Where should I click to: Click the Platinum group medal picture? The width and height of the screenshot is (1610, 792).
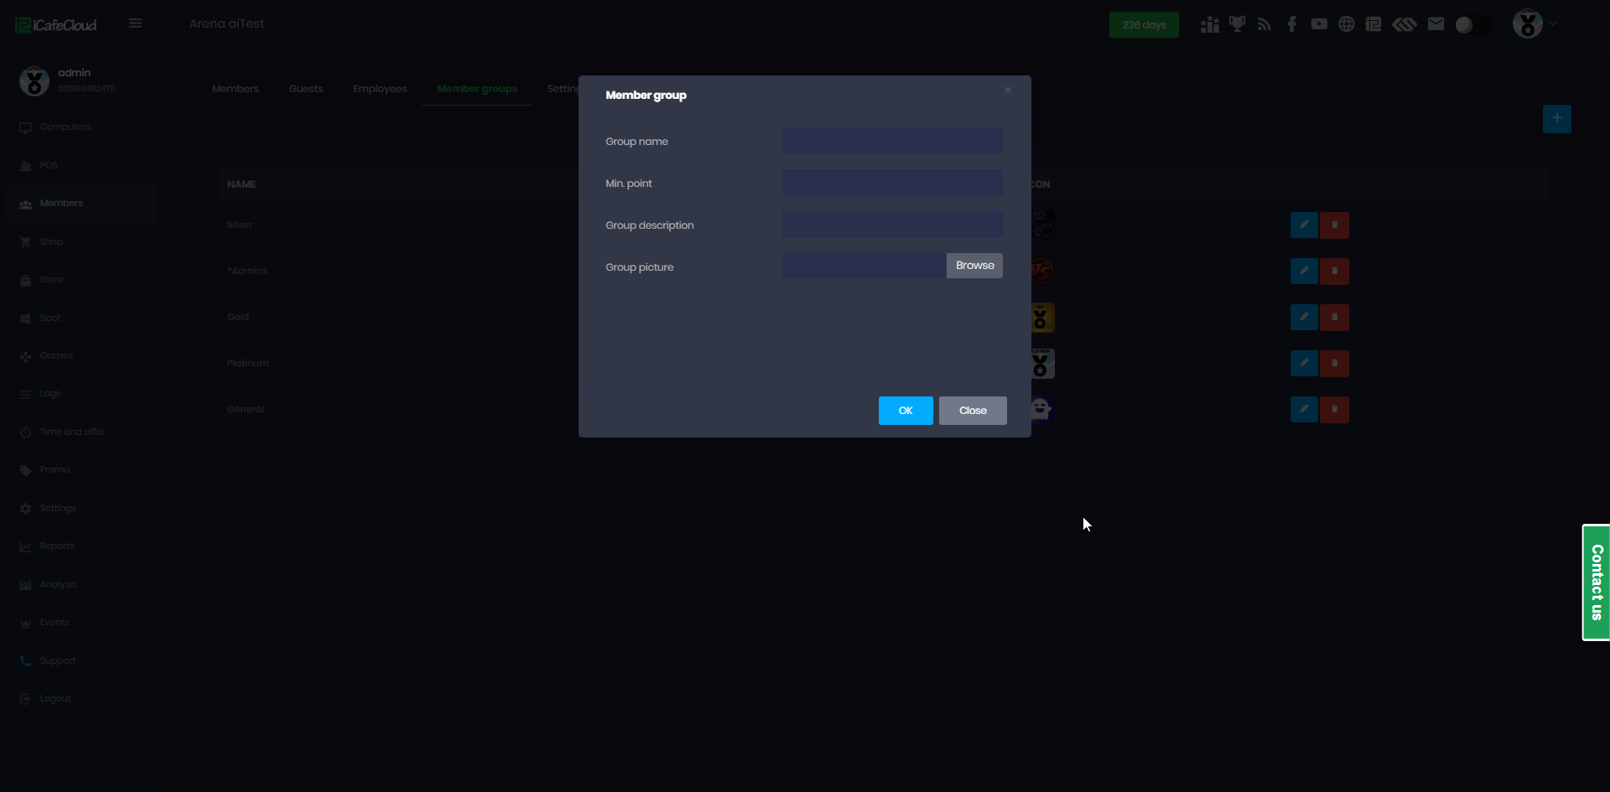tap(1042, 364)
